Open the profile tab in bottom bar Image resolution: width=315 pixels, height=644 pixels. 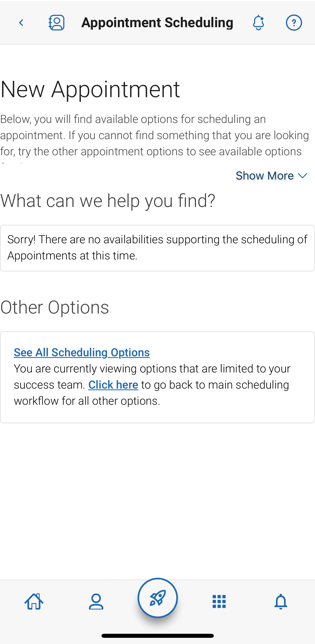pyautogui.click(x=96, y=601)
